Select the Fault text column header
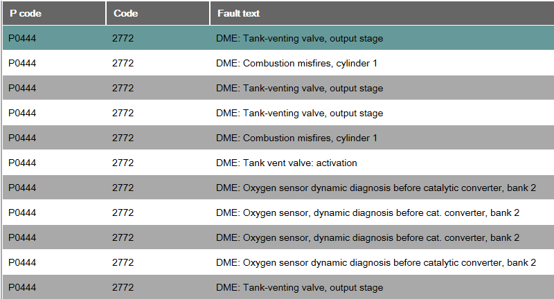Image resolution: width=554 pixels, height=299 pixels. coord(382,13)
